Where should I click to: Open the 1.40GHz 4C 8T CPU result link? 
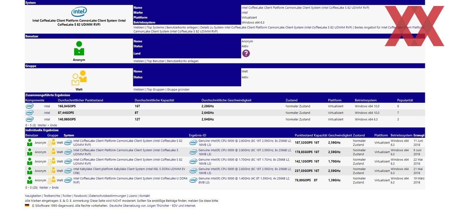[245, 180]
